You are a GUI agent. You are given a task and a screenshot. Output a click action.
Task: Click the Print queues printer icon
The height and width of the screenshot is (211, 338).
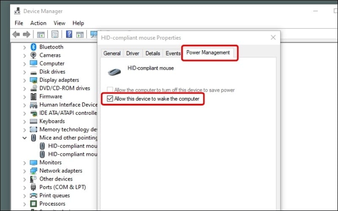(33, 195)
